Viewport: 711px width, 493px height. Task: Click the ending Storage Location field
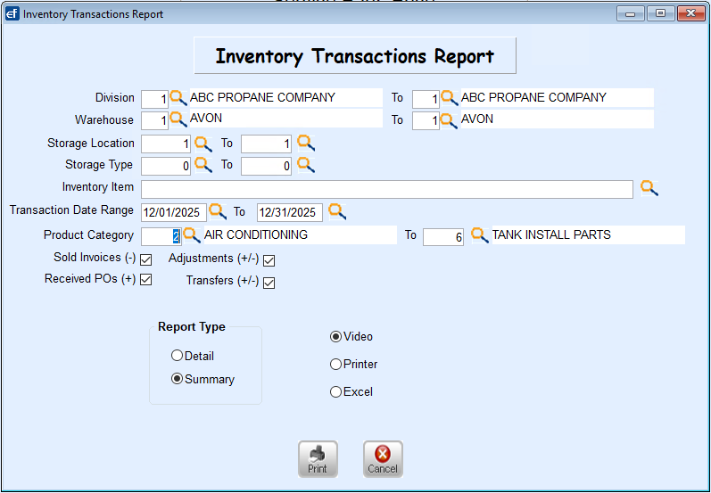pos(266,144)
